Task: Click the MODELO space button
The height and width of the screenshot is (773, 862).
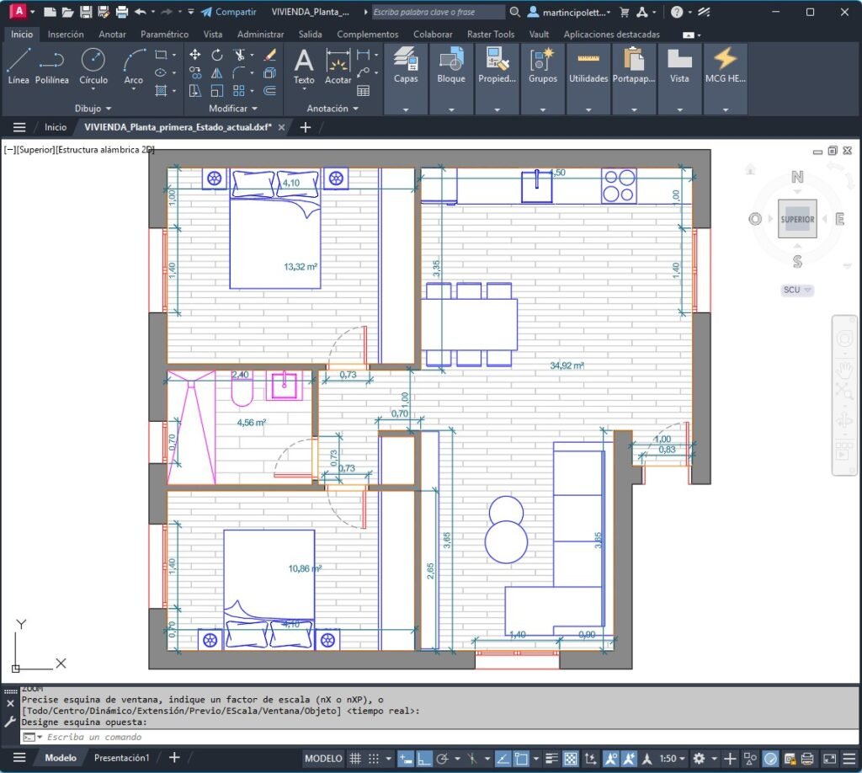Action: click(323, 759)
